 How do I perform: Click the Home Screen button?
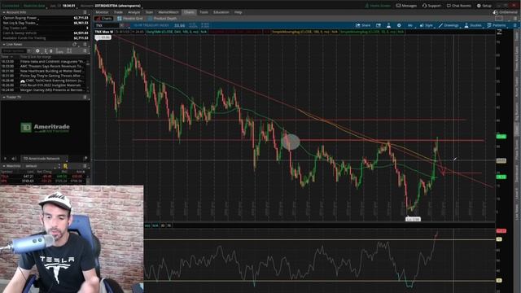[378, 6]
